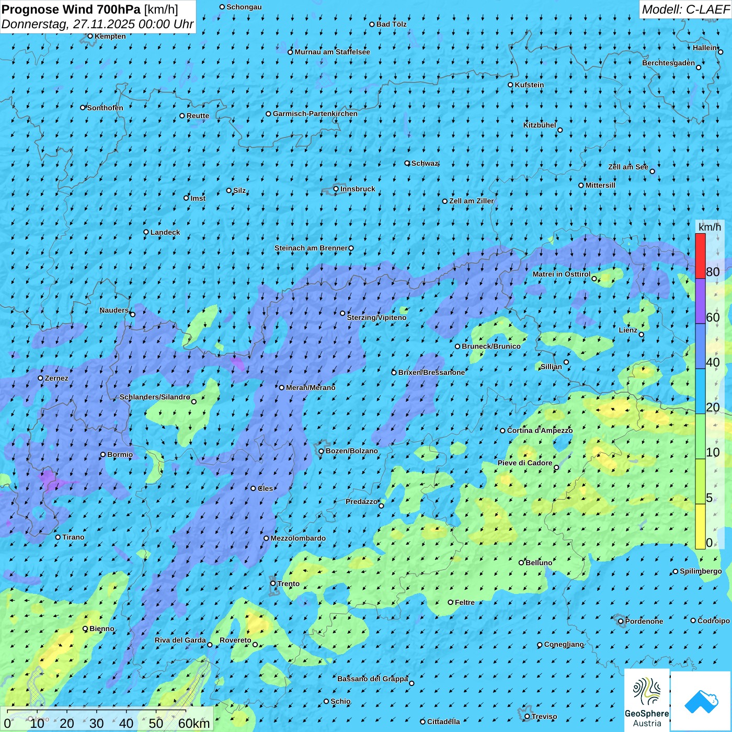Click the Meran/Merano city label
732x732 pixels.
[x=311, y=387]
